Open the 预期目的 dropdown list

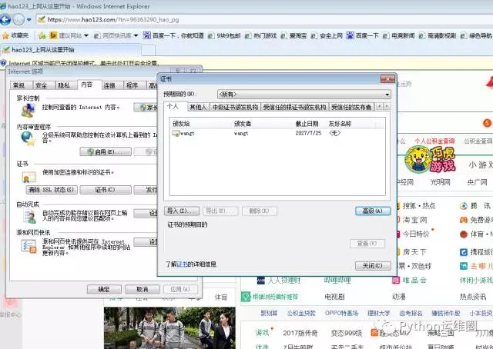[x=304, y=94]
